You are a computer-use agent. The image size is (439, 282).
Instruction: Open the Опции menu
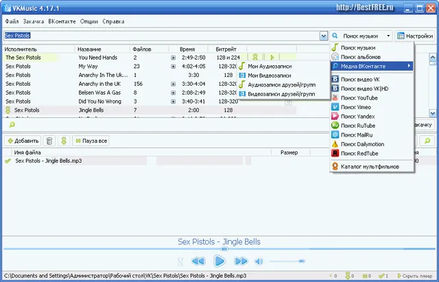click(88, 22)
